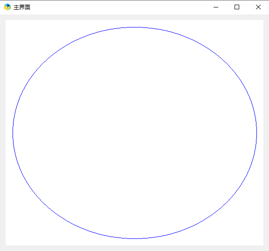Image resolution: width=269 pixels, height=251 pixels.
Task: Click the colorful cube app icon in title bar
Action: coord(7,7)
